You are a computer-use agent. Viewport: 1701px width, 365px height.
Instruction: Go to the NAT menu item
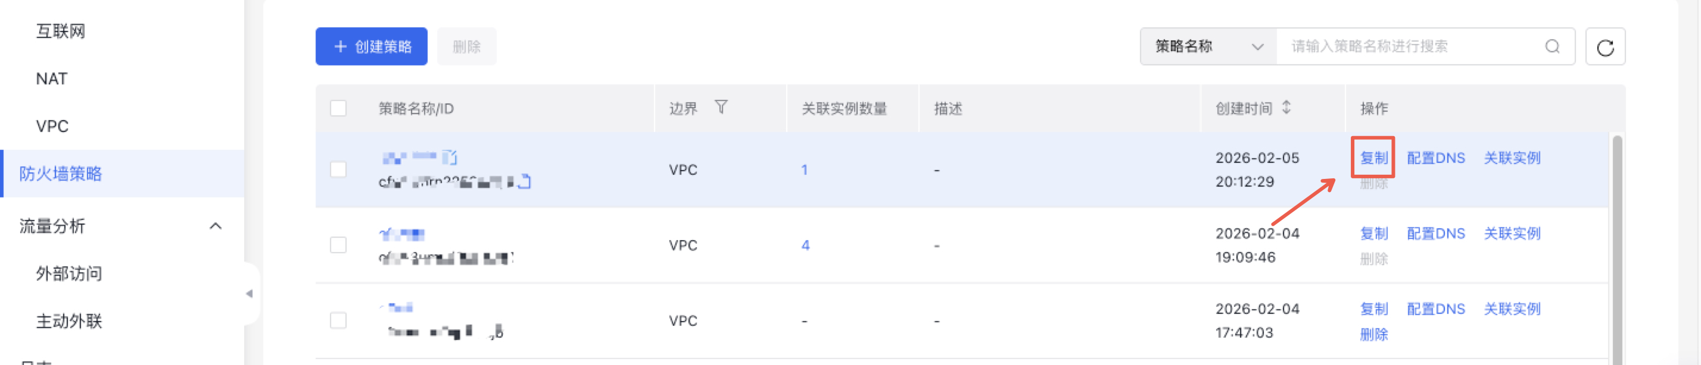(x=51, y=79)
